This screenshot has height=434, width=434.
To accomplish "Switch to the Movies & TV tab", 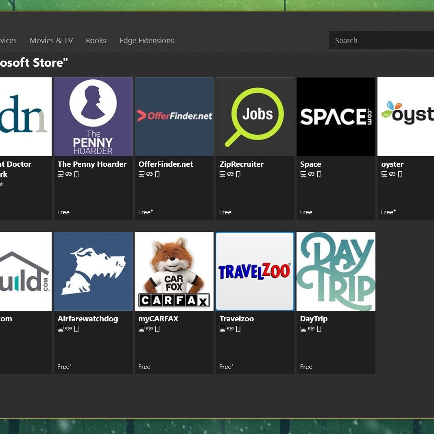I will [x=51, y=40].
